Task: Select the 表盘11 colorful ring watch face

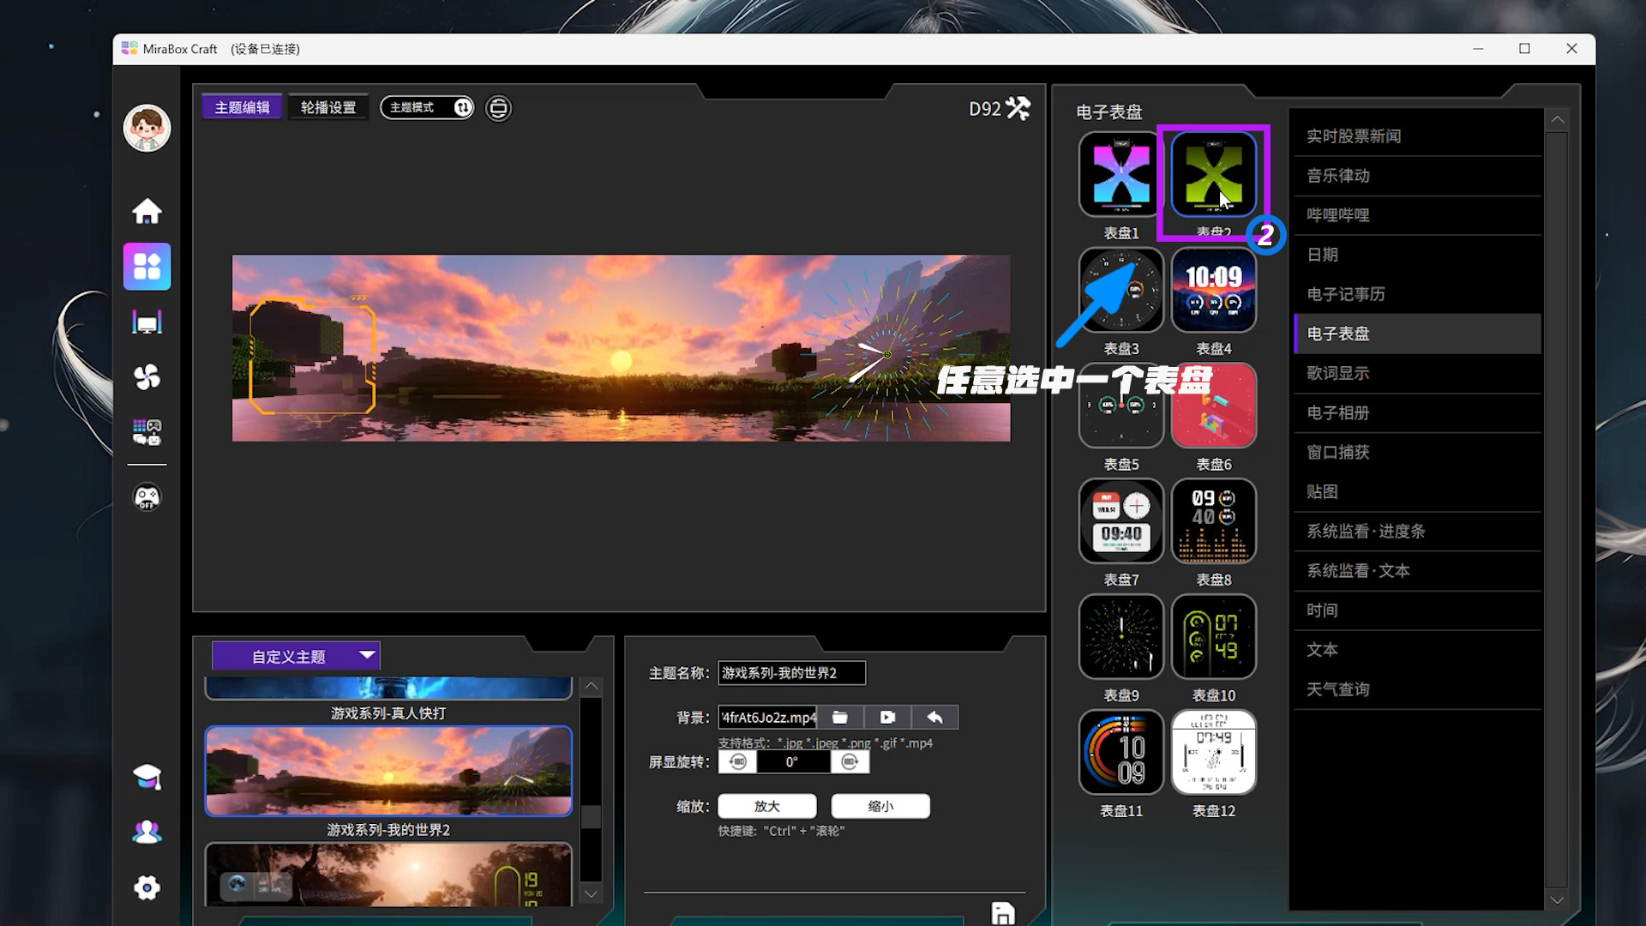Action: [x=1121, y=752]
